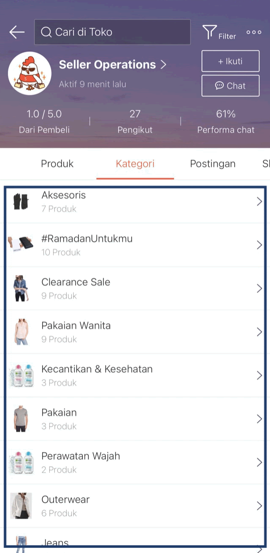Open the Perawatan Wajah chevron arrow

[259, 462]
